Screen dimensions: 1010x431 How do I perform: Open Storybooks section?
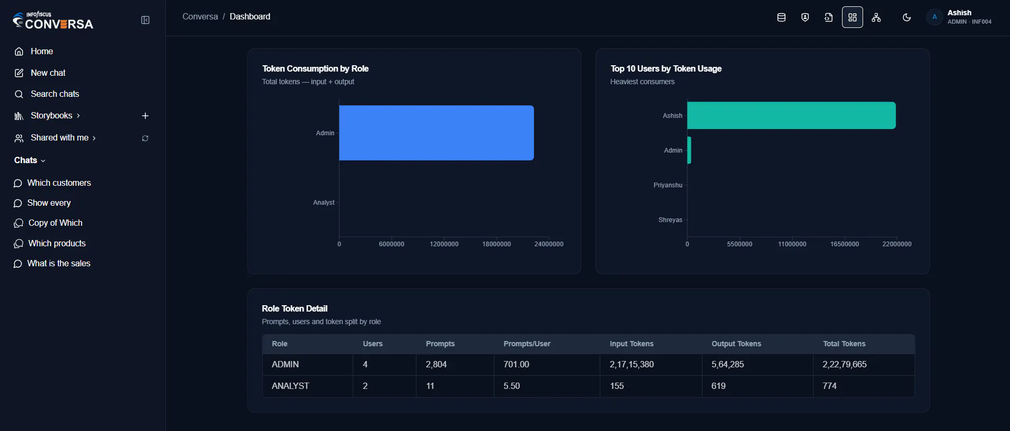51,115
